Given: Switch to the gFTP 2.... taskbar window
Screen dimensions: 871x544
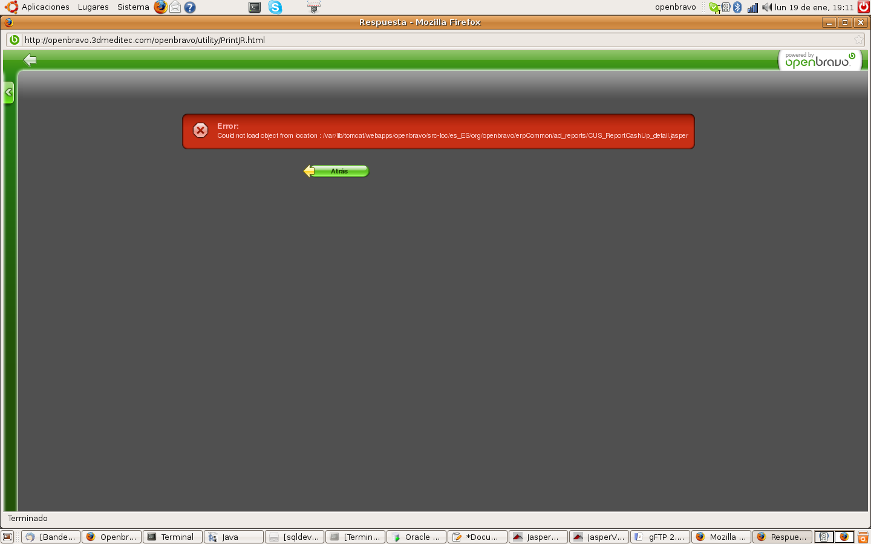Looking at the screenshot, I should pyautogui.click(x=660, y=537).
